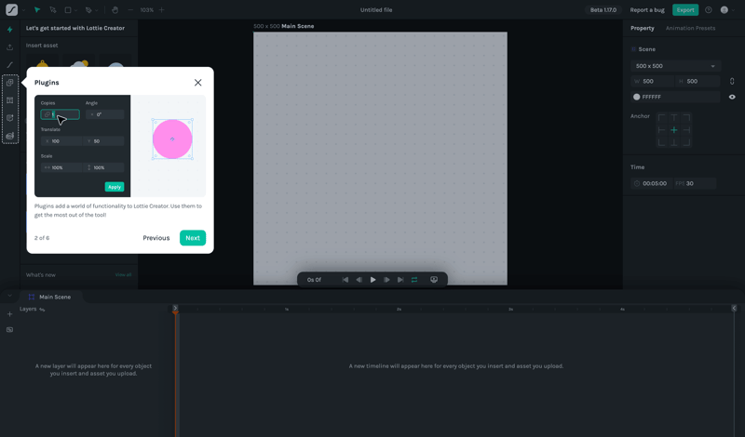Click the Export button

[685, 9]
